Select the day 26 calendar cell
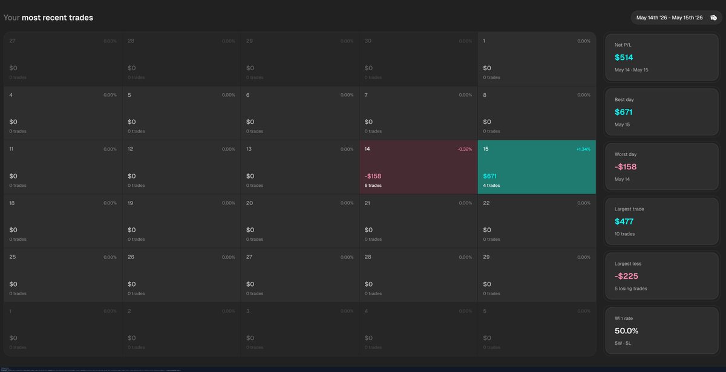The width and height of the screenshot is (726, 372). point(181,275)
